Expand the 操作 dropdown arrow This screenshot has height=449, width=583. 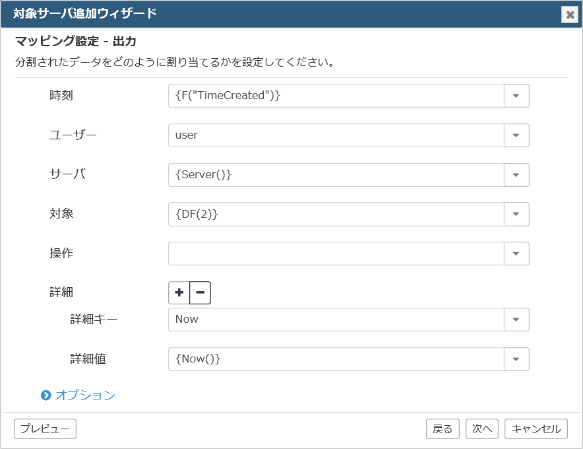[516, 254]
